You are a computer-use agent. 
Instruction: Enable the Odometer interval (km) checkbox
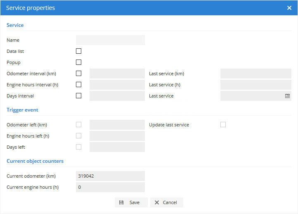coord(79,74)
